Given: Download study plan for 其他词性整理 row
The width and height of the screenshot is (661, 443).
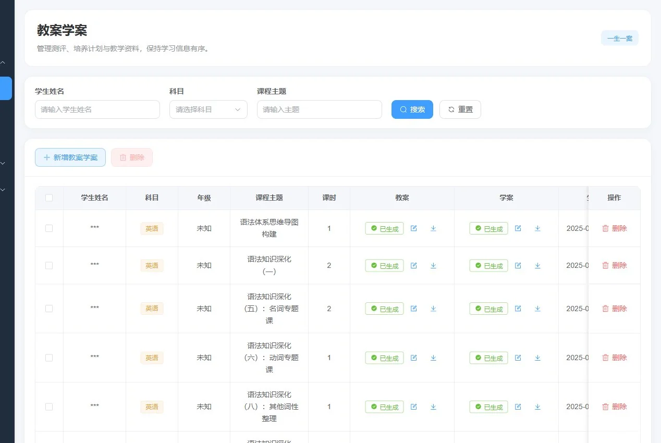Looking at the screenshot, I should click(537, 407).
